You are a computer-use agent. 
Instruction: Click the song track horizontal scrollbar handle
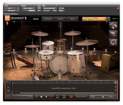16,93
